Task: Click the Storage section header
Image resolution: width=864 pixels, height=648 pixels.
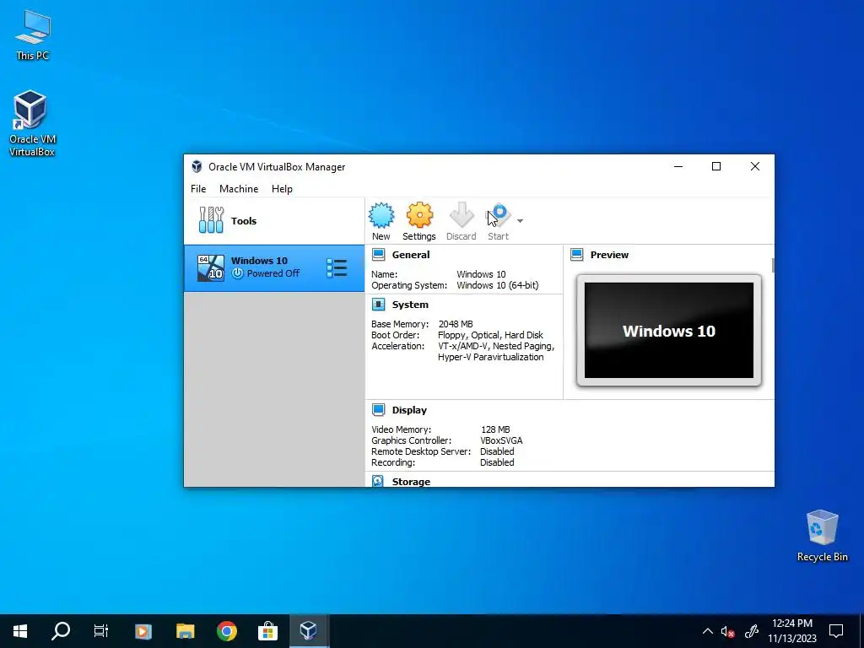Action: tap(411, 482)
